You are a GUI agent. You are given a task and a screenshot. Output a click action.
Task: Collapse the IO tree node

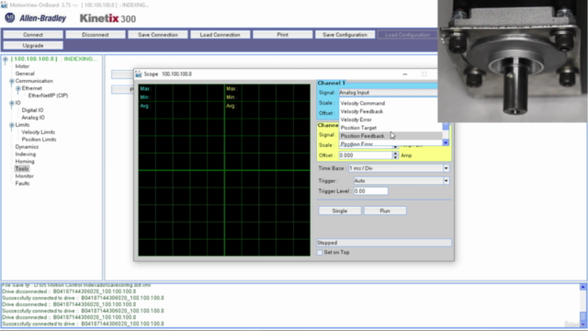point(12,103)
